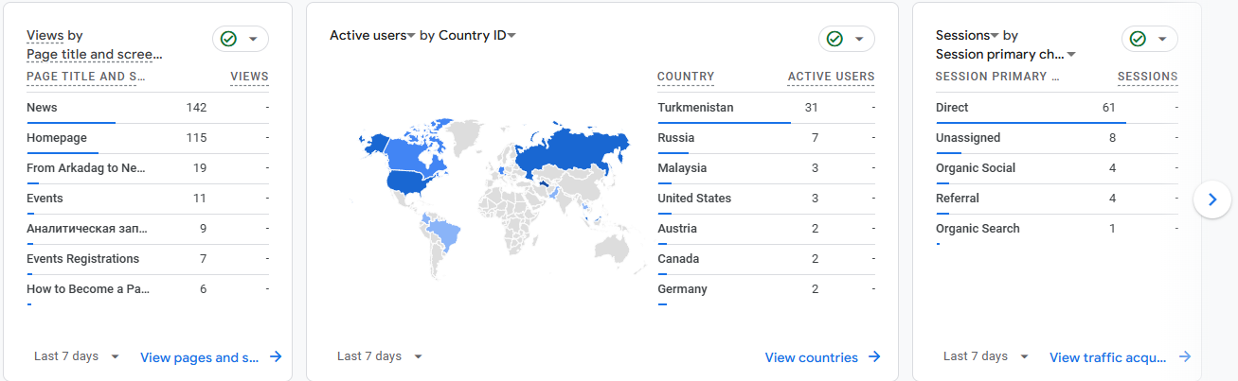The height and width of the screenshot is (381, 1238).
Task: Click green checkmark icon in Active users card
Action: [834, 39]
